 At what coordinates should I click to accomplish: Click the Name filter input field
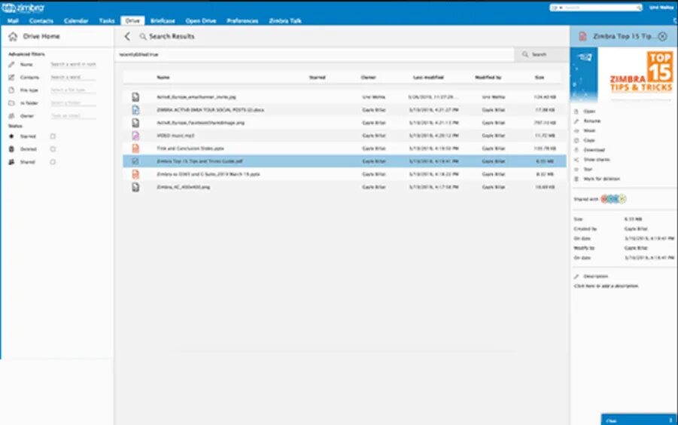[x=73, y=65]
